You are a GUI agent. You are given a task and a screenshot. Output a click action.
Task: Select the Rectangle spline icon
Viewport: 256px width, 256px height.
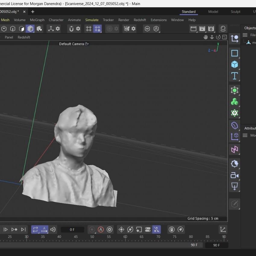(235, 53)
